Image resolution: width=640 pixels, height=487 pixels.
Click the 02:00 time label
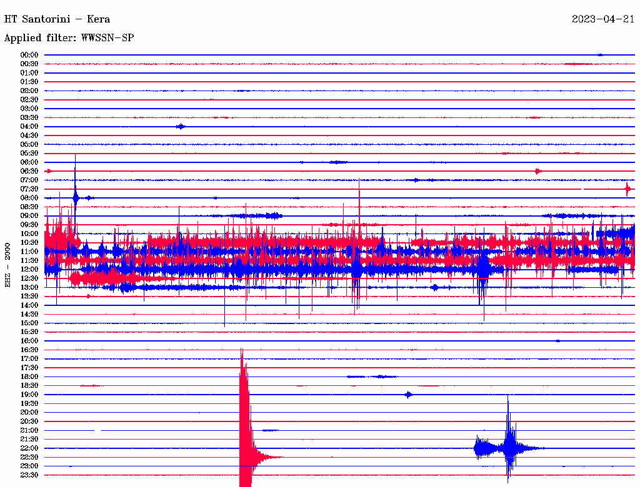tap(29, 91)
